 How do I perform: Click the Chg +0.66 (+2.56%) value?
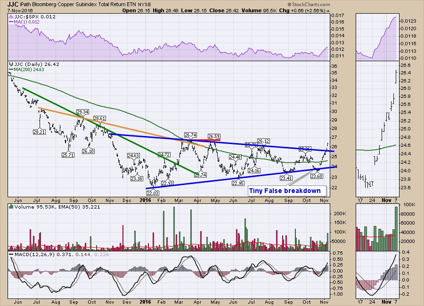[x=302, y=10]
